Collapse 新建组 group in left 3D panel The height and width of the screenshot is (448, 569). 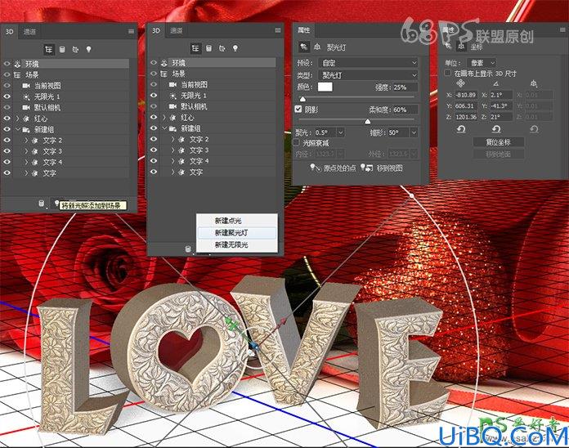tap(18, 129)
